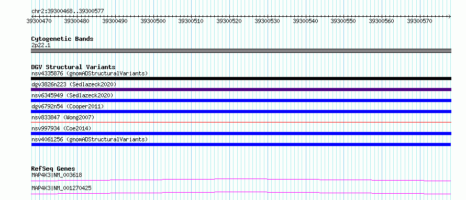
Task: Click ruler position 39300540
Action: [x=305, y=21]
